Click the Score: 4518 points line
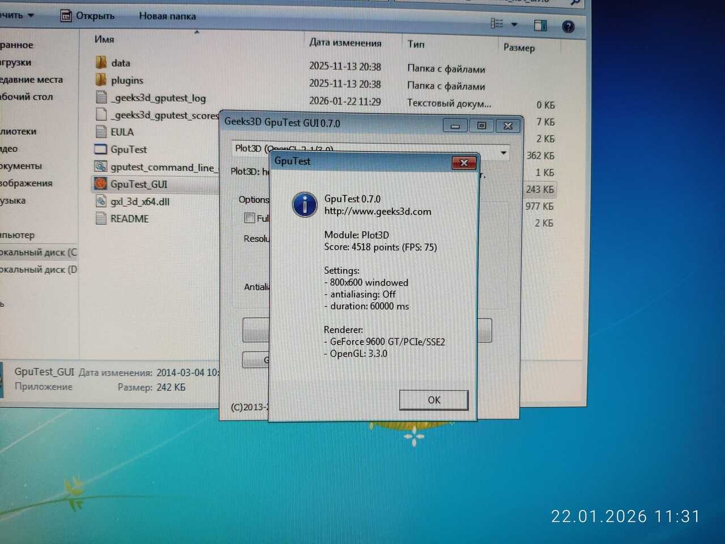 tap(381, 247)
